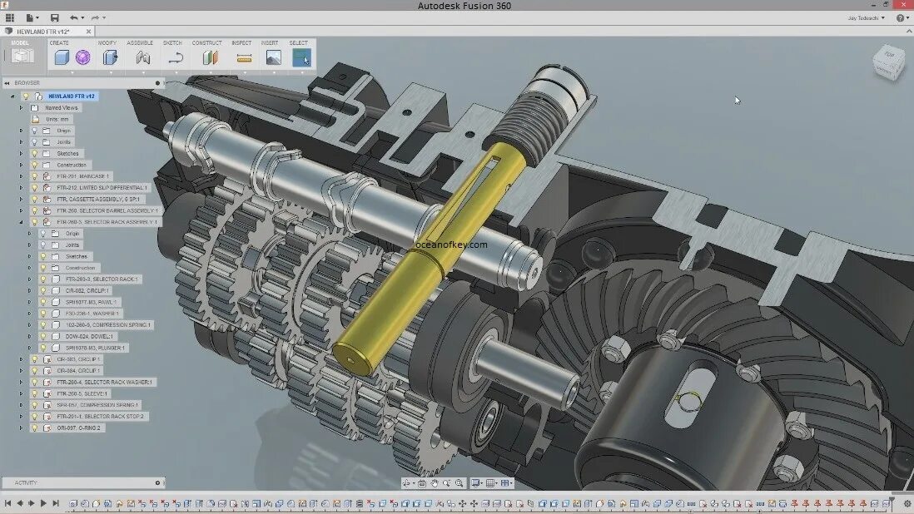Toggle lightbulb visibility of HEWLAND FTR v12
The width and height of the screenshot is (914, 514).
[26, 96]
